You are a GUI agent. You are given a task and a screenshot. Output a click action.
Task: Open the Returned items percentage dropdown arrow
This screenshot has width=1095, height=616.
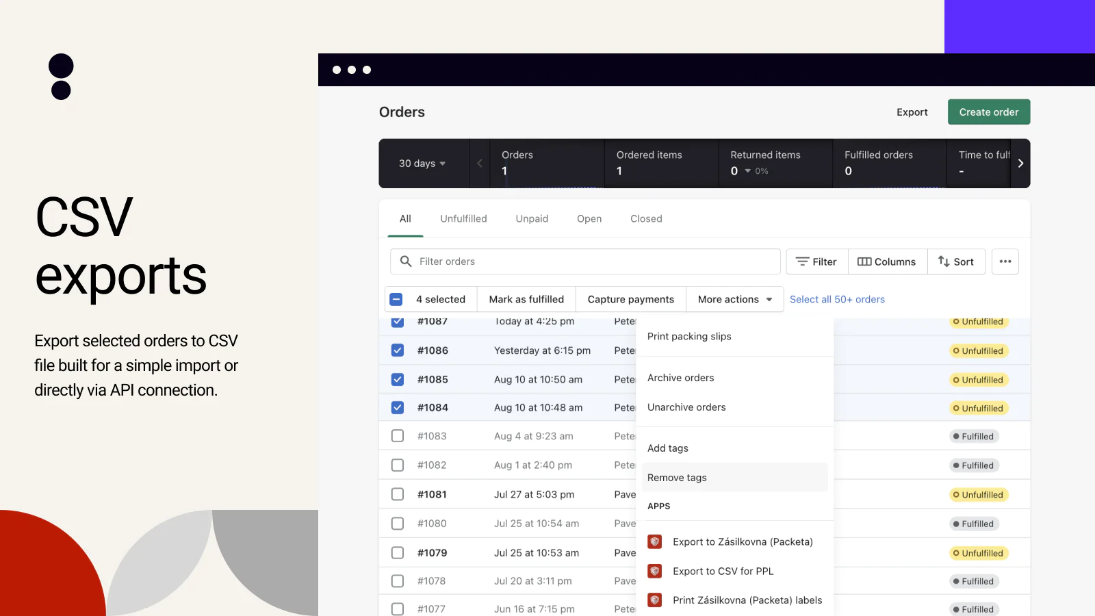coord(748,171)
